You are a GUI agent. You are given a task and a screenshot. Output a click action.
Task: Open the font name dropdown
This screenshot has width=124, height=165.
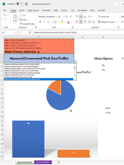56,17
